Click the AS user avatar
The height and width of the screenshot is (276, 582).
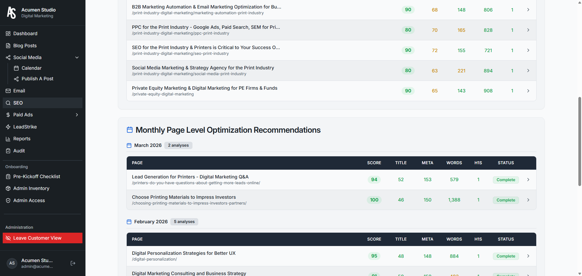tap(12, 263)
